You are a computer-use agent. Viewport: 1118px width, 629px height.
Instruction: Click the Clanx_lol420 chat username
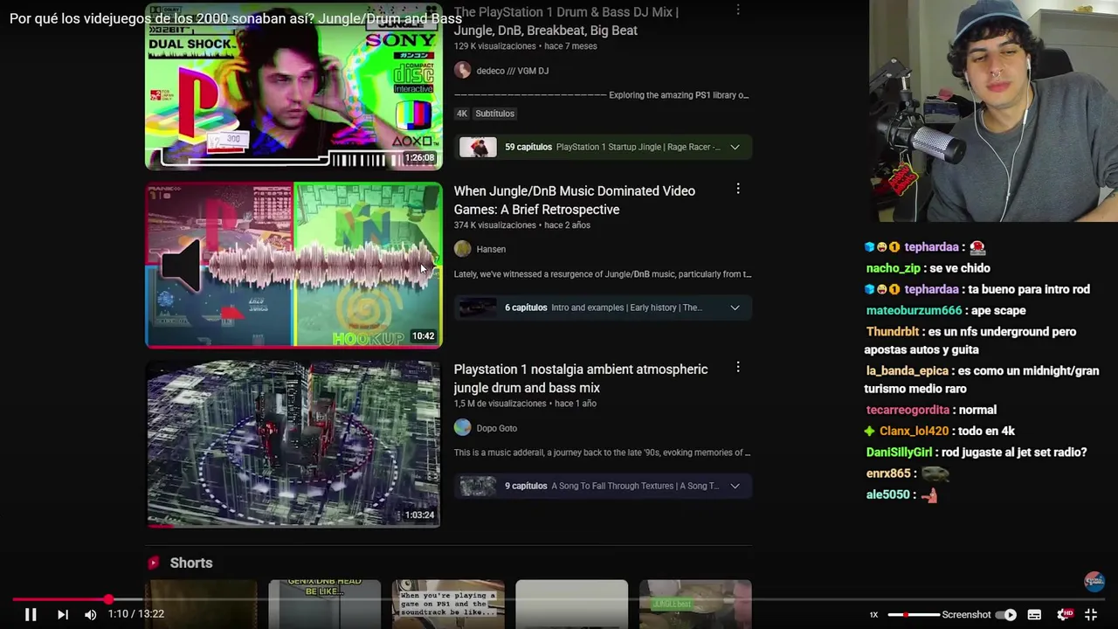pos(914,431)
